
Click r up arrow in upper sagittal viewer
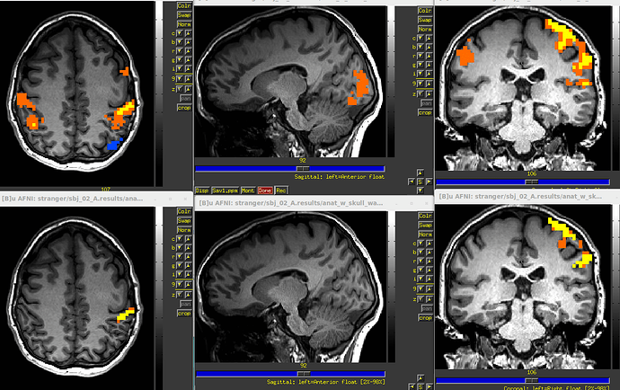[x=429, y=56]
